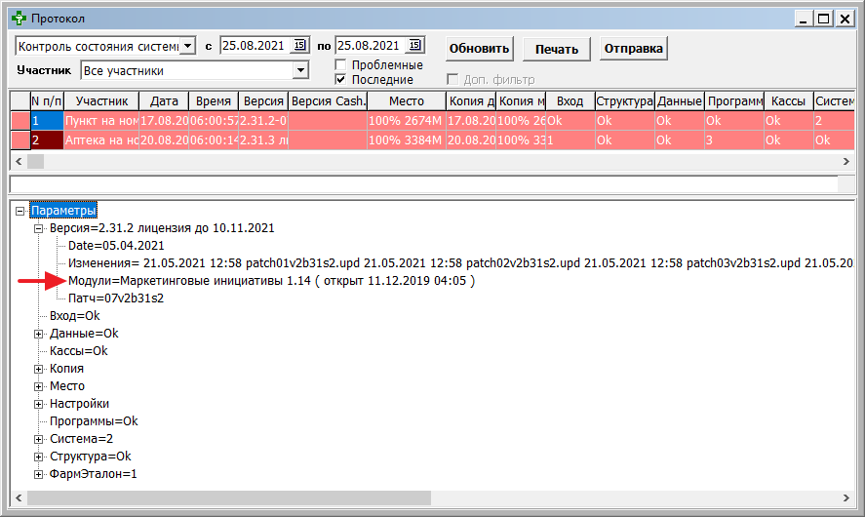Click the start date input field
Screen dimensions: 865x517
tap(255, 46)
